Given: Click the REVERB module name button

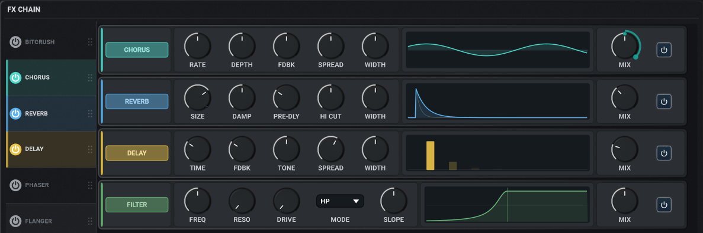Looking at the screenshot, I should (137, 101).
